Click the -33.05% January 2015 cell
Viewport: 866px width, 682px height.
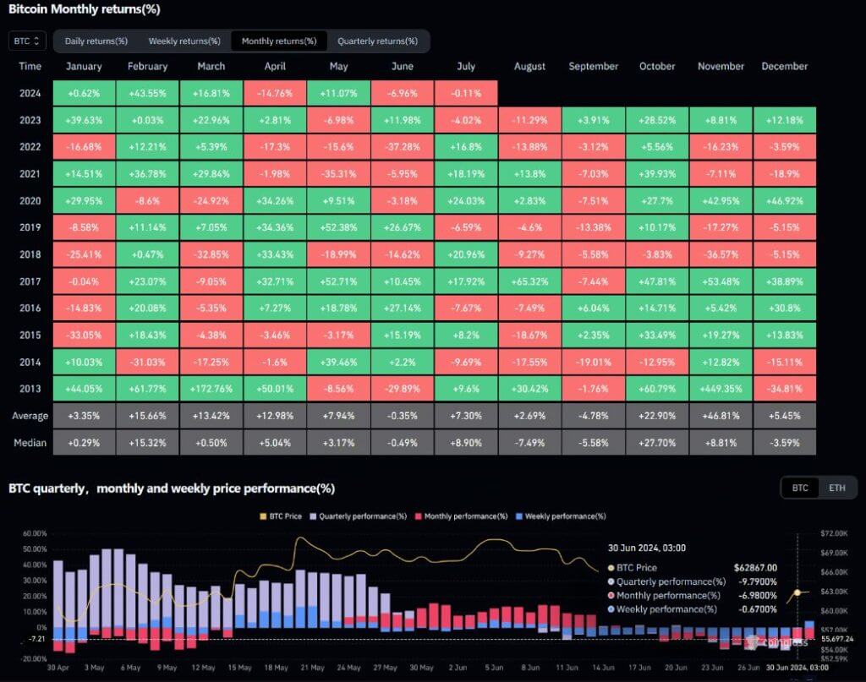tap(84, 335)
